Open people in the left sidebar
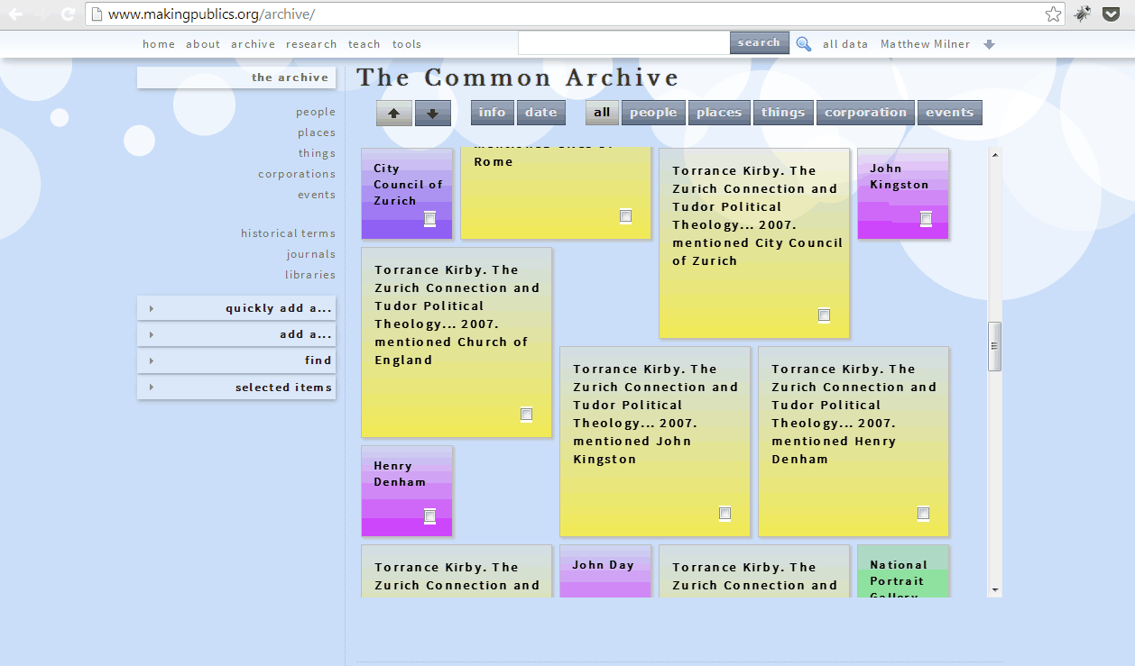This screenshot has height=666, width=1135. tap(316, 112)
